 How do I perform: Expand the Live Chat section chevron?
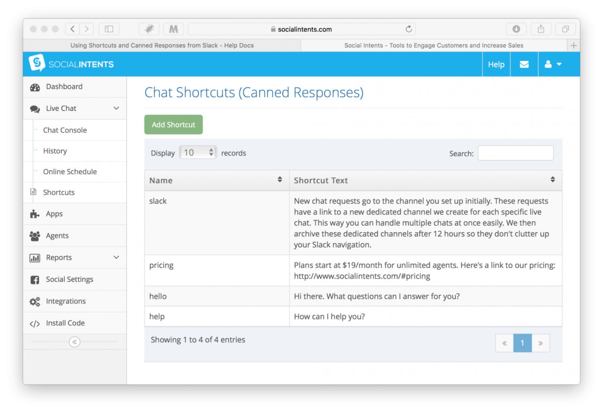tap(116, 108)
